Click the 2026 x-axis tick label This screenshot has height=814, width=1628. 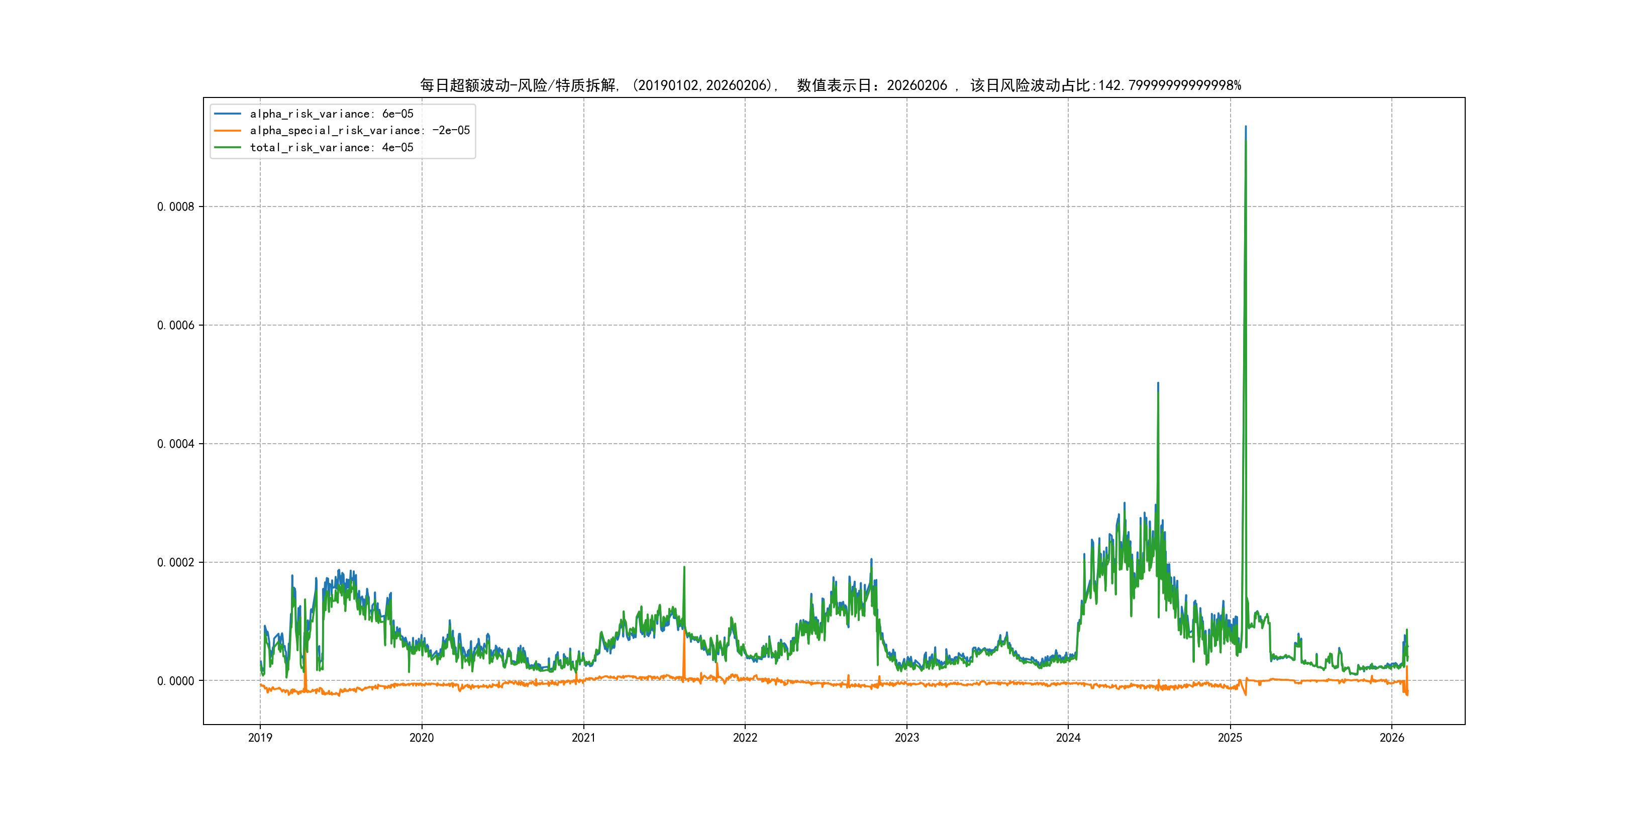point(1392,738)
